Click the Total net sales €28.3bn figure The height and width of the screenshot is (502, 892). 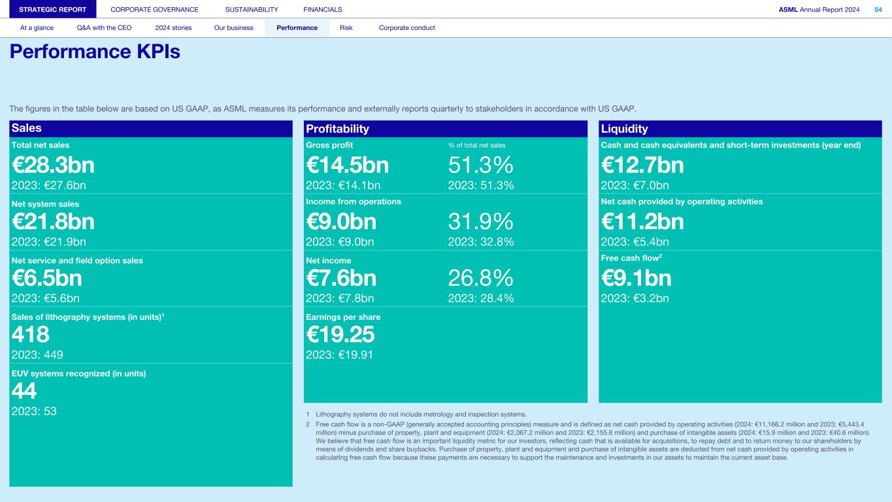(x=53, y=165)
